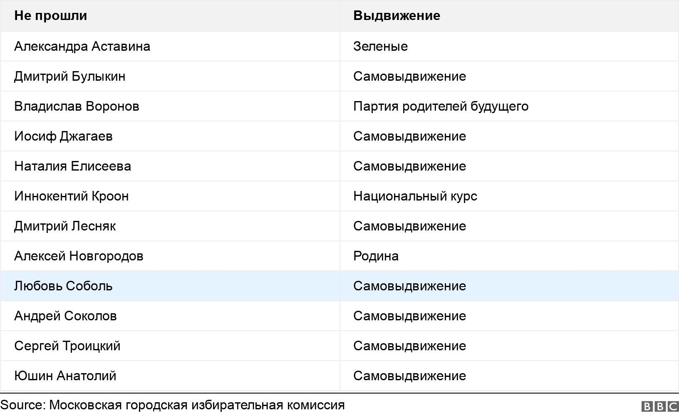Select the Владислав Воронов name cell
The width and height of the screenshot is (679, 416).
tap(77, 106)
